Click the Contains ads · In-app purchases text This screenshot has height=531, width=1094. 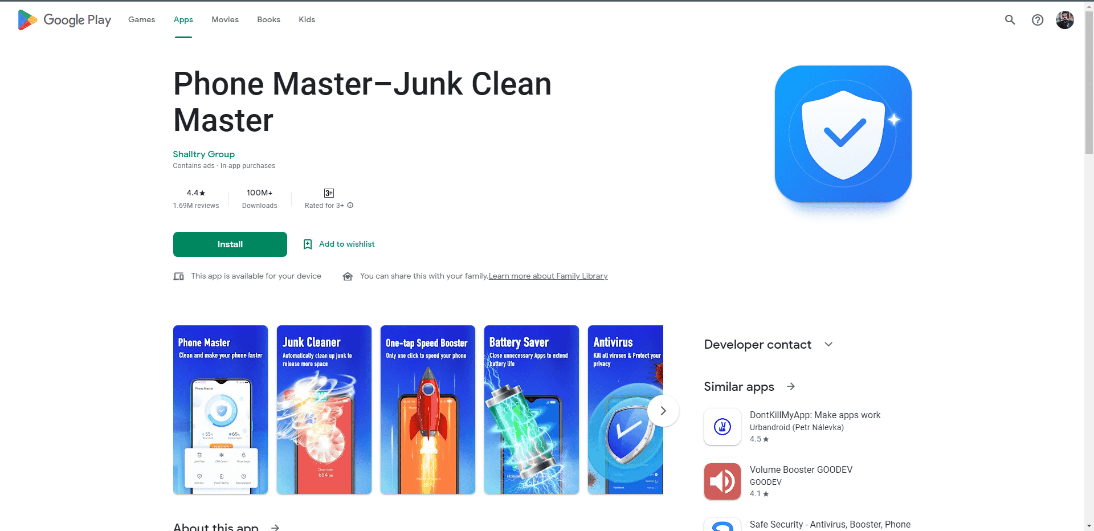[224, 166]
